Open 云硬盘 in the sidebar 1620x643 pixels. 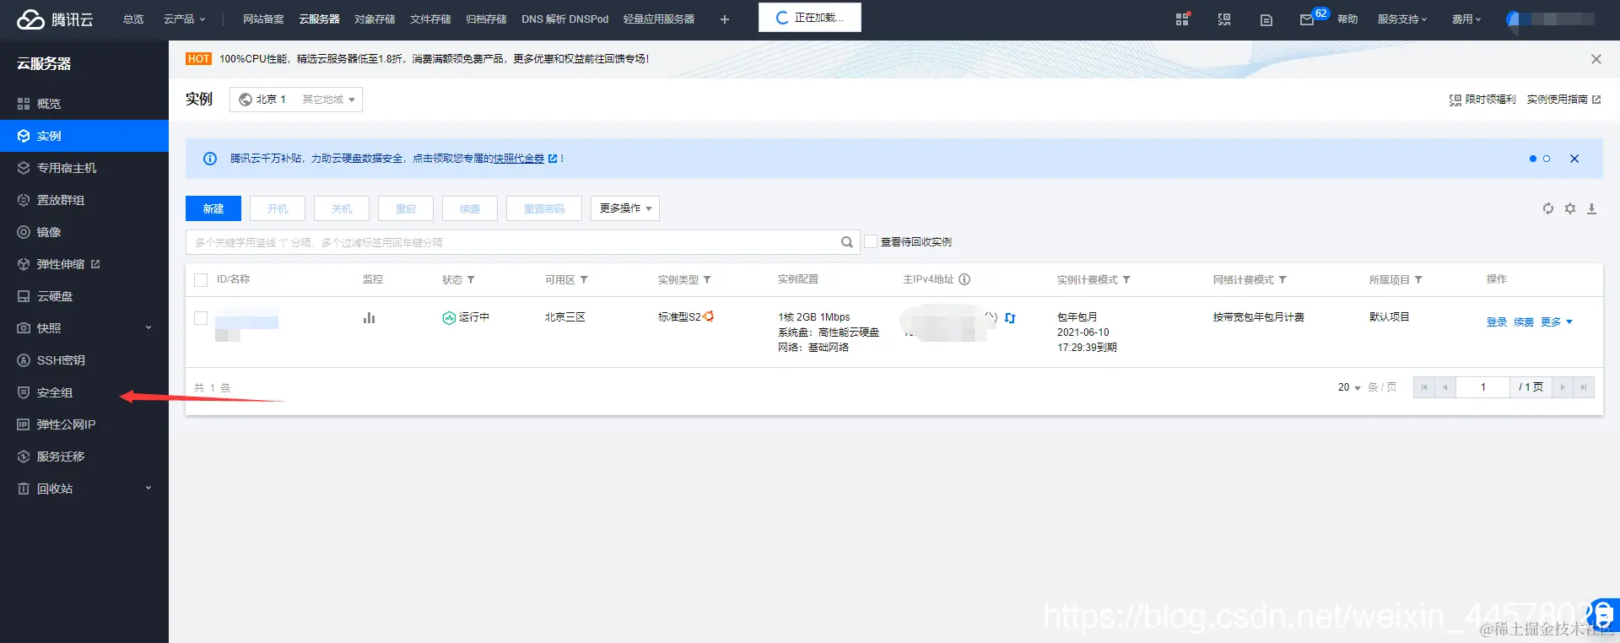click(x=84, y=296)
